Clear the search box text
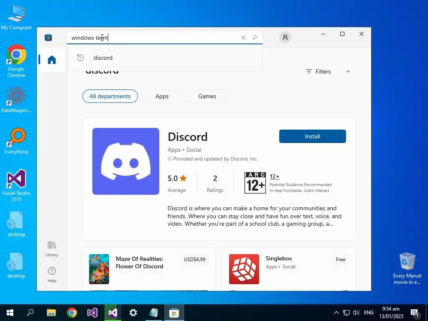The width and height of the screenshot is (428, 321). point(243,38)
